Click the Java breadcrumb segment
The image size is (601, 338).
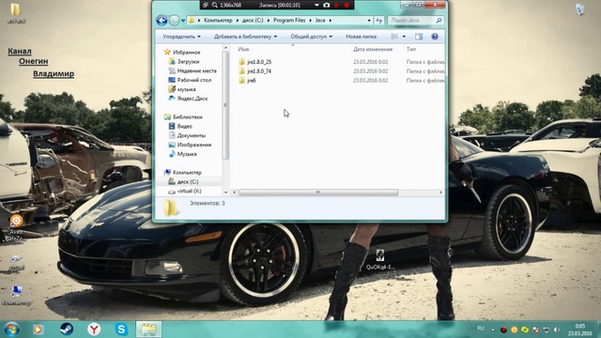pos(320,21)
